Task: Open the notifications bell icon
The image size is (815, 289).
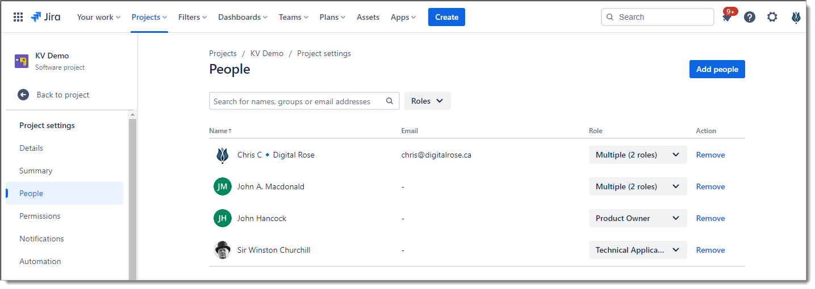Action: (726, 18)
